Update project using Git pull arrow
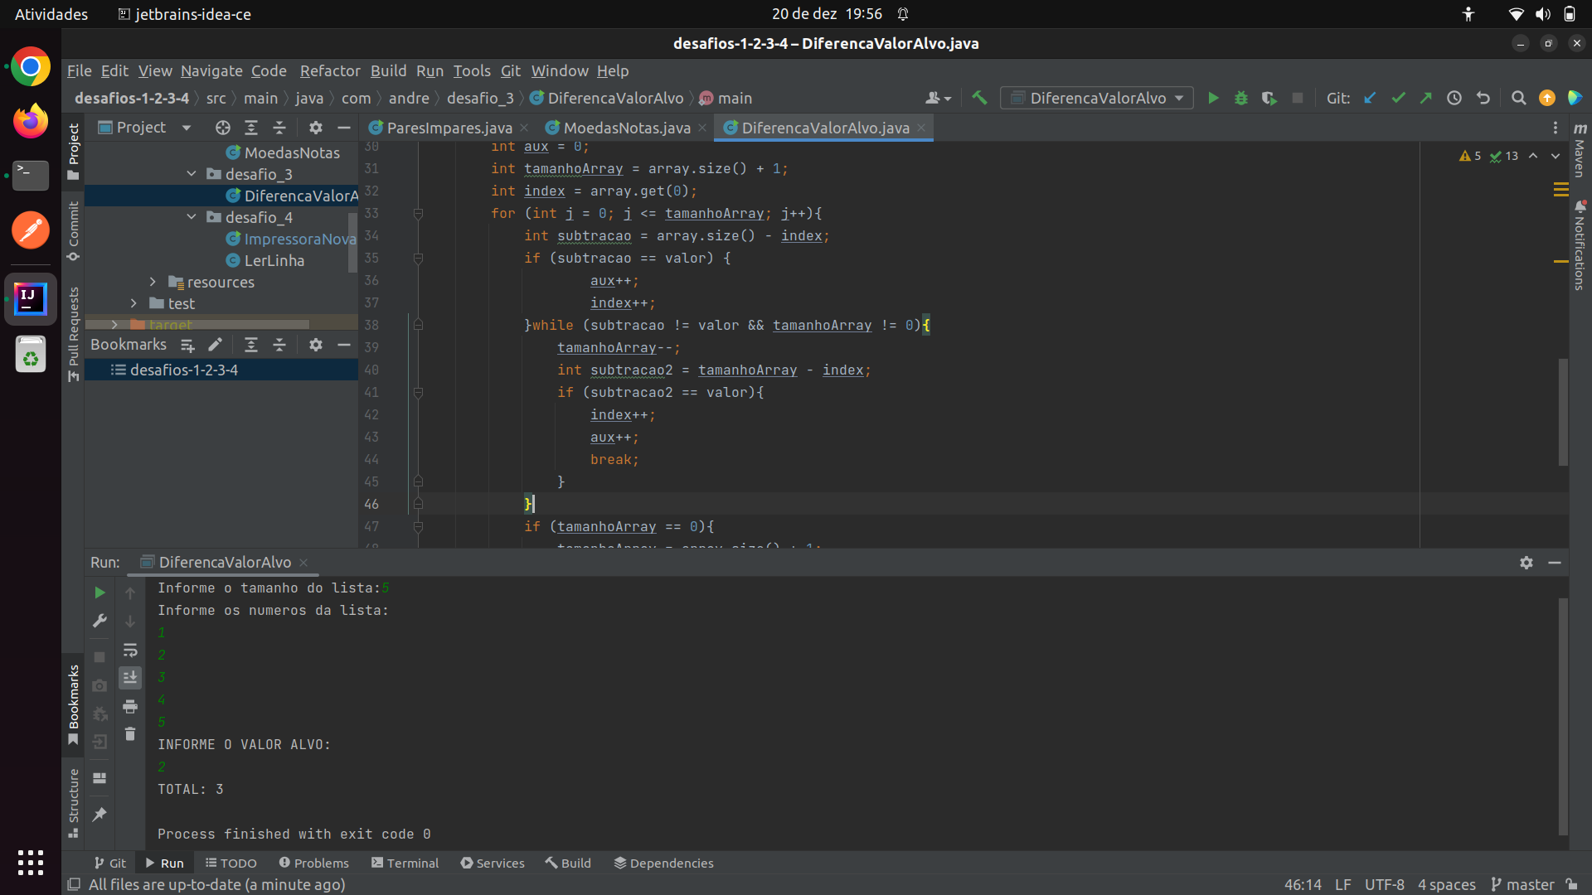Viewport: 1592px width, 895px height. [x=1370, y=98]
